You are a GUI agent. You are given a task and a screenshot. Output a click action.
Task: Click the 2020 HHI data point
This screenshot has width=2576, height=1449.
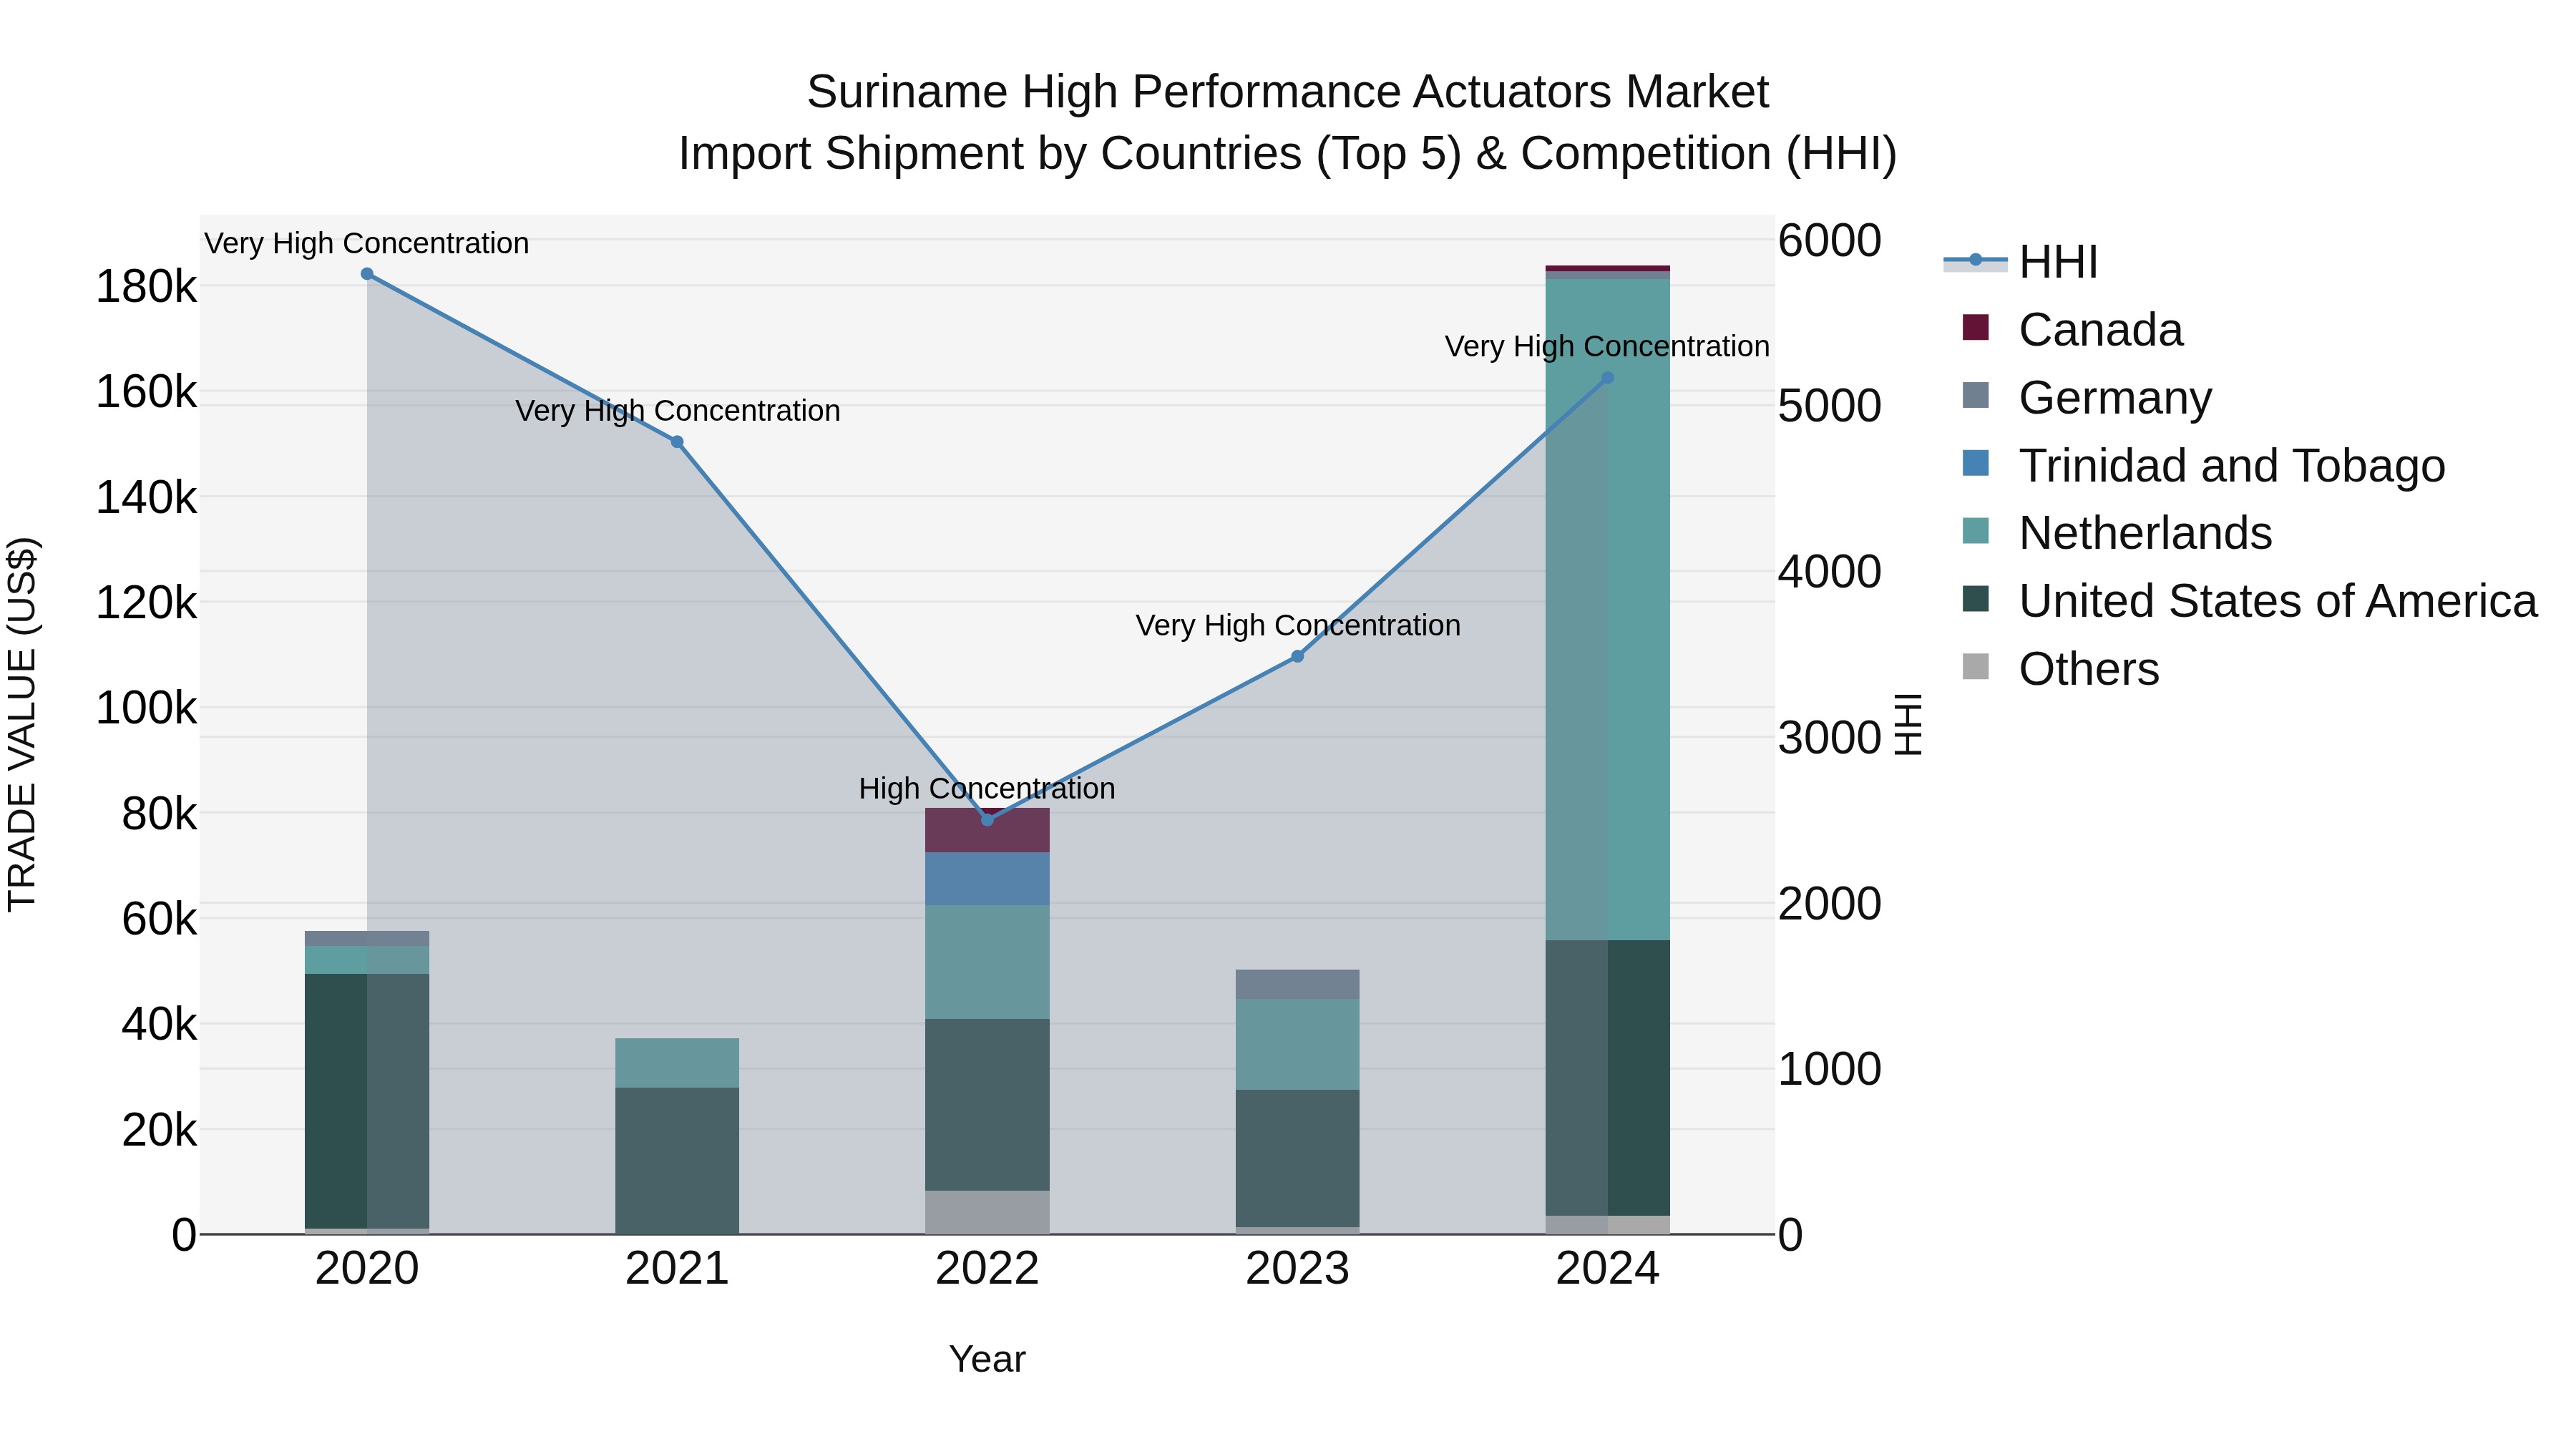pos(367,274)
